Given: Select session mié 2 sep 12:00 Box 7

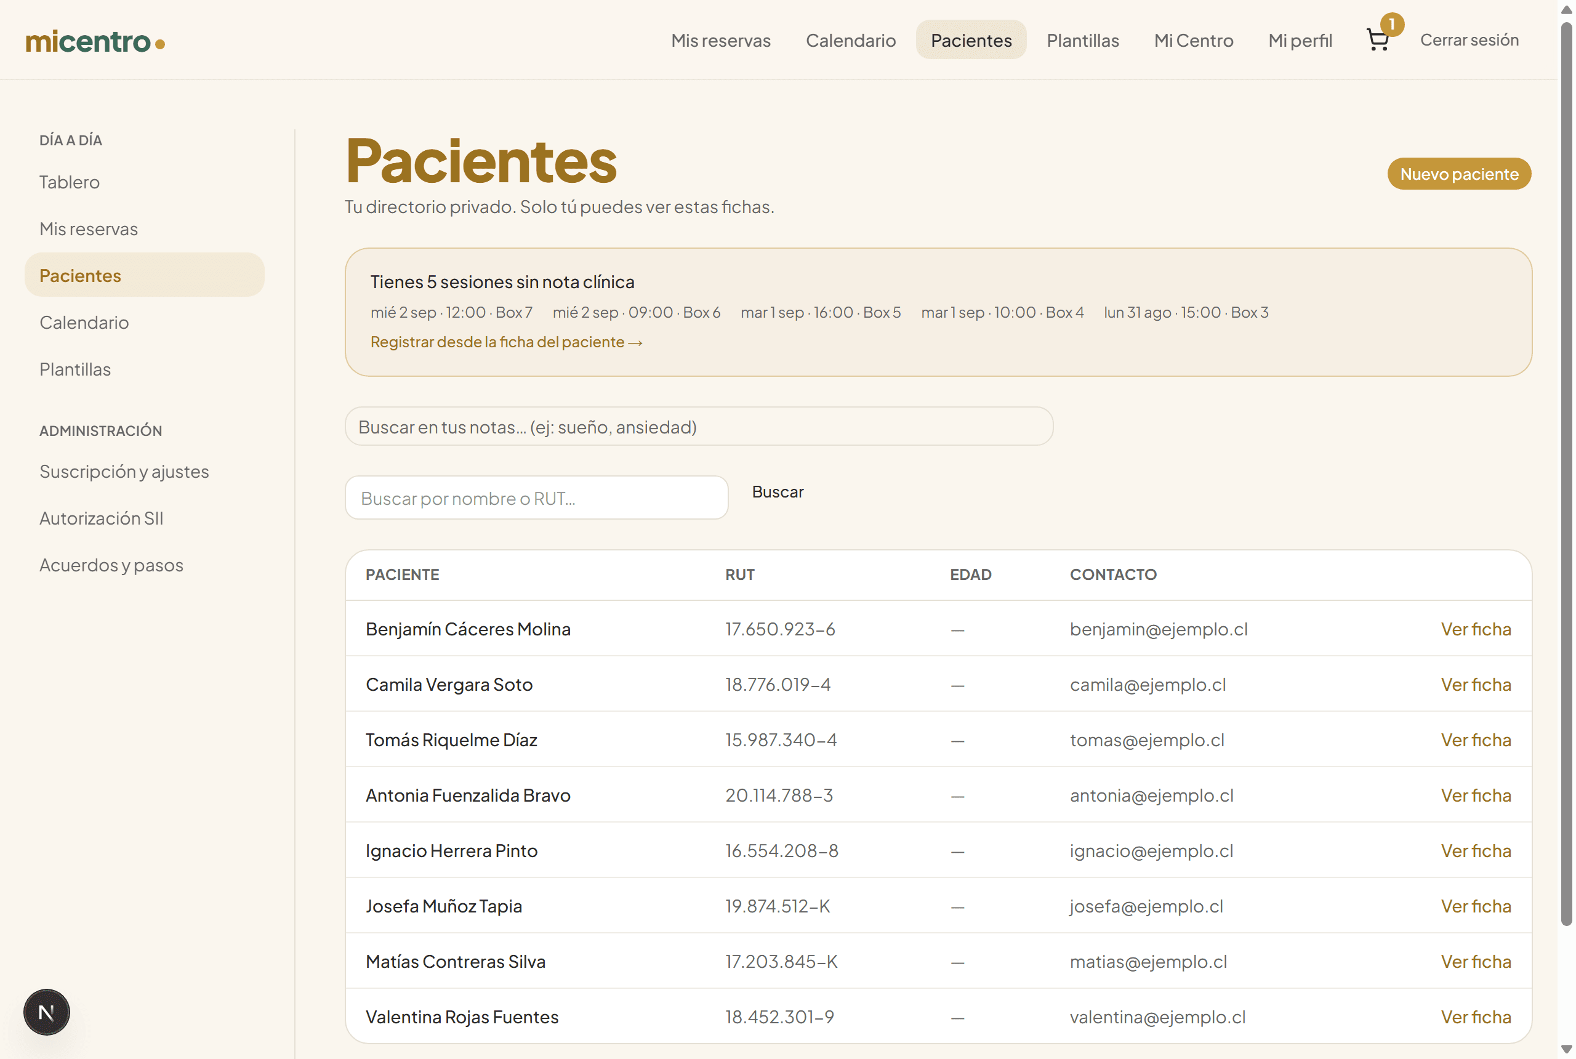Looking at the screenshot, I should (x=451, y=312).
